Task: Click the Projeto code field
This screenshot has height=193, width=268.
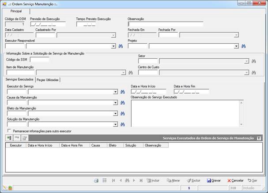Action: click(138, 46)
